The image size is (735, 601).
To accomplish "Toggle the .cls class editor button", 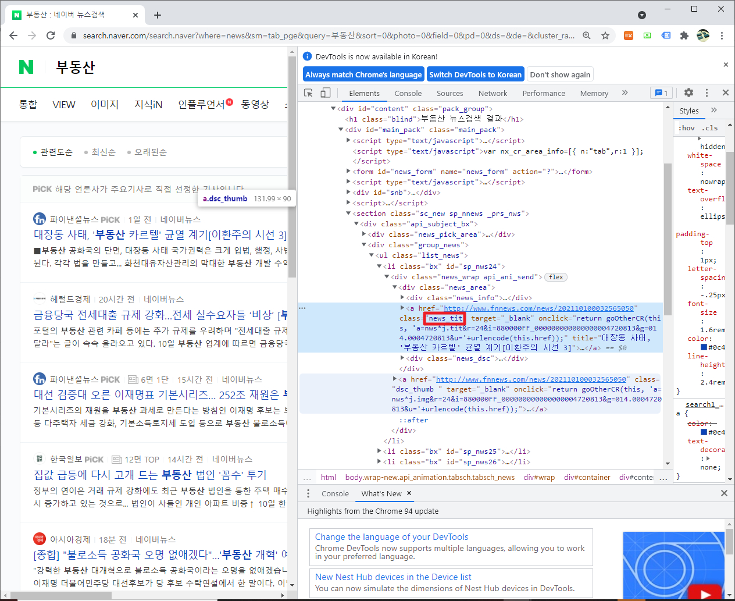I will tap(709, 128).
